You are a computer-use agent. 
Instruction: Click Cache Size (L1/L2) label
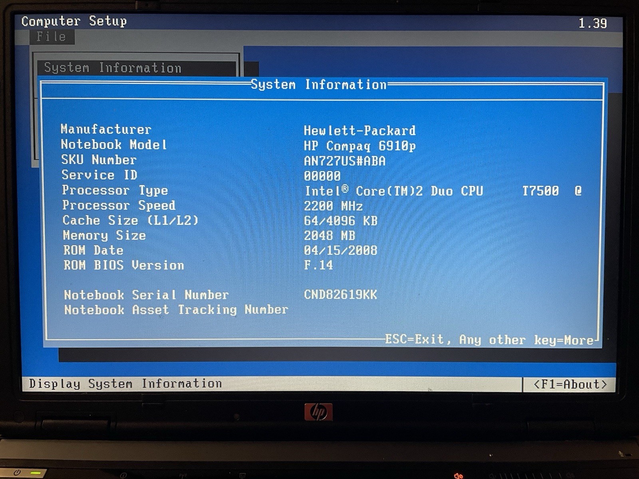click(x=130, y=220)
